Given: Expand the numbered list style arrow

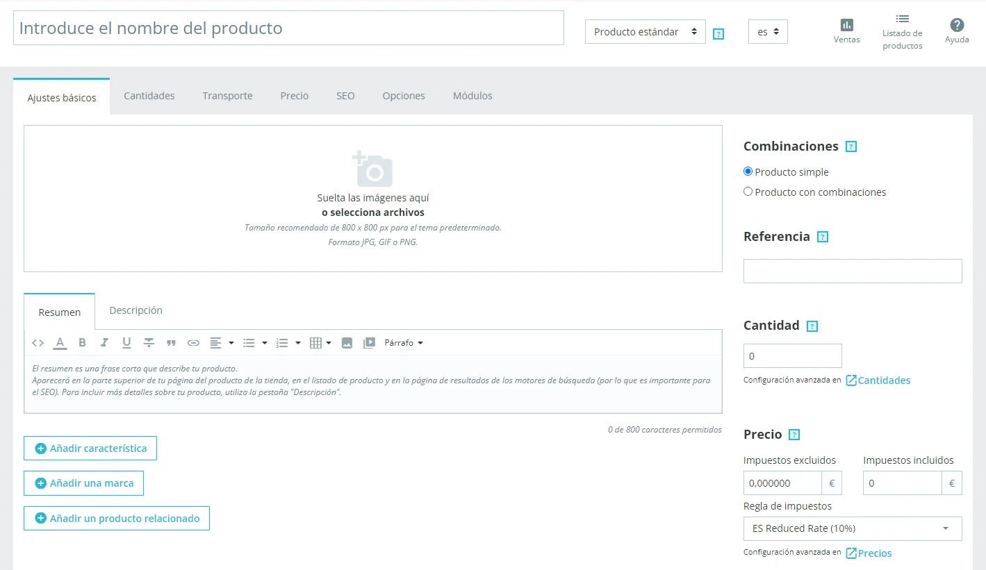Looking at the screenshot, I should click(x=297, y=343).
